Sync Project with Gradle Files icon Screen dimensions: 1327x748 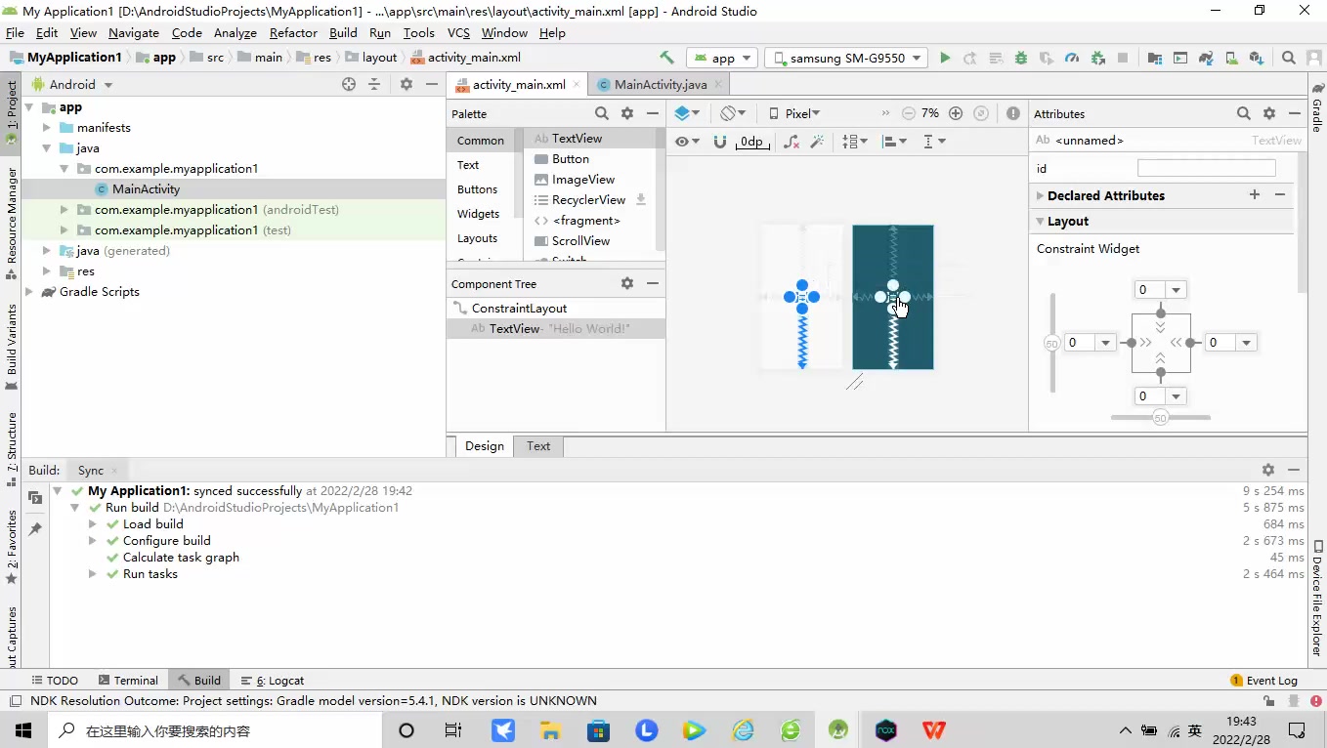pyautogui.click(x=1206, y=58)
